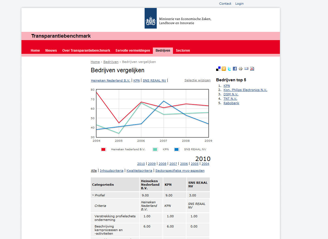This screenshot has height=239, width=328.
Task: Click Selectie wijzigen to change selection
Action: pos(197,80)
